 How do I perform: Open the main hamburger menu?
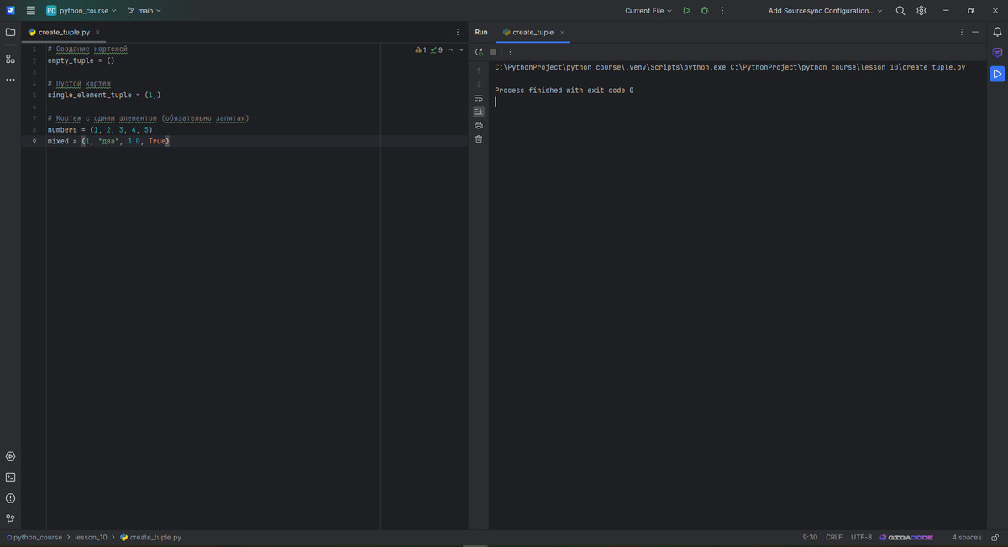click(31, 11)
